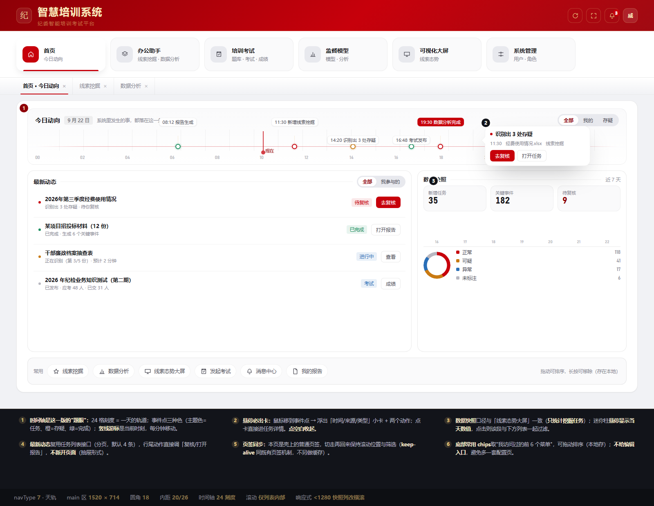Click the 待复核 9 stat card
The height and width of the screenshot is (506, 654).
pos(589,199)
